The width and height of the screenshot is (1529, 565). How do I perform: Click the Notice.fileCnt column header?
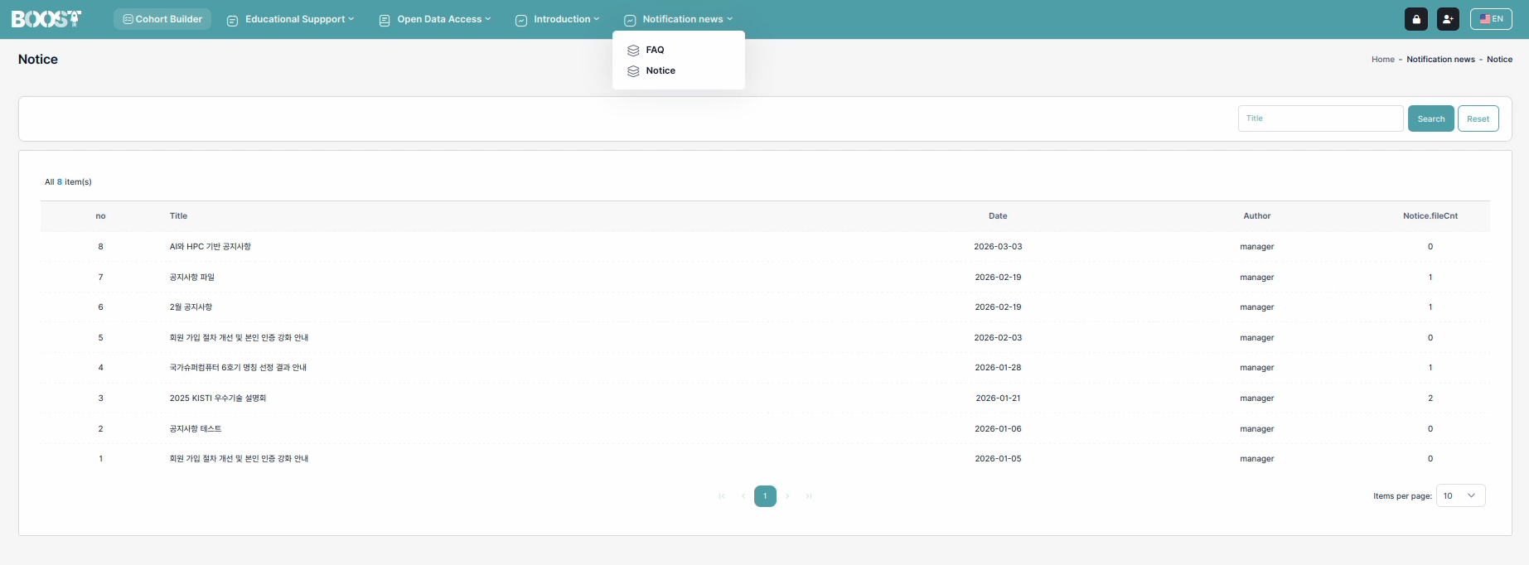(x=1430, y=216)
